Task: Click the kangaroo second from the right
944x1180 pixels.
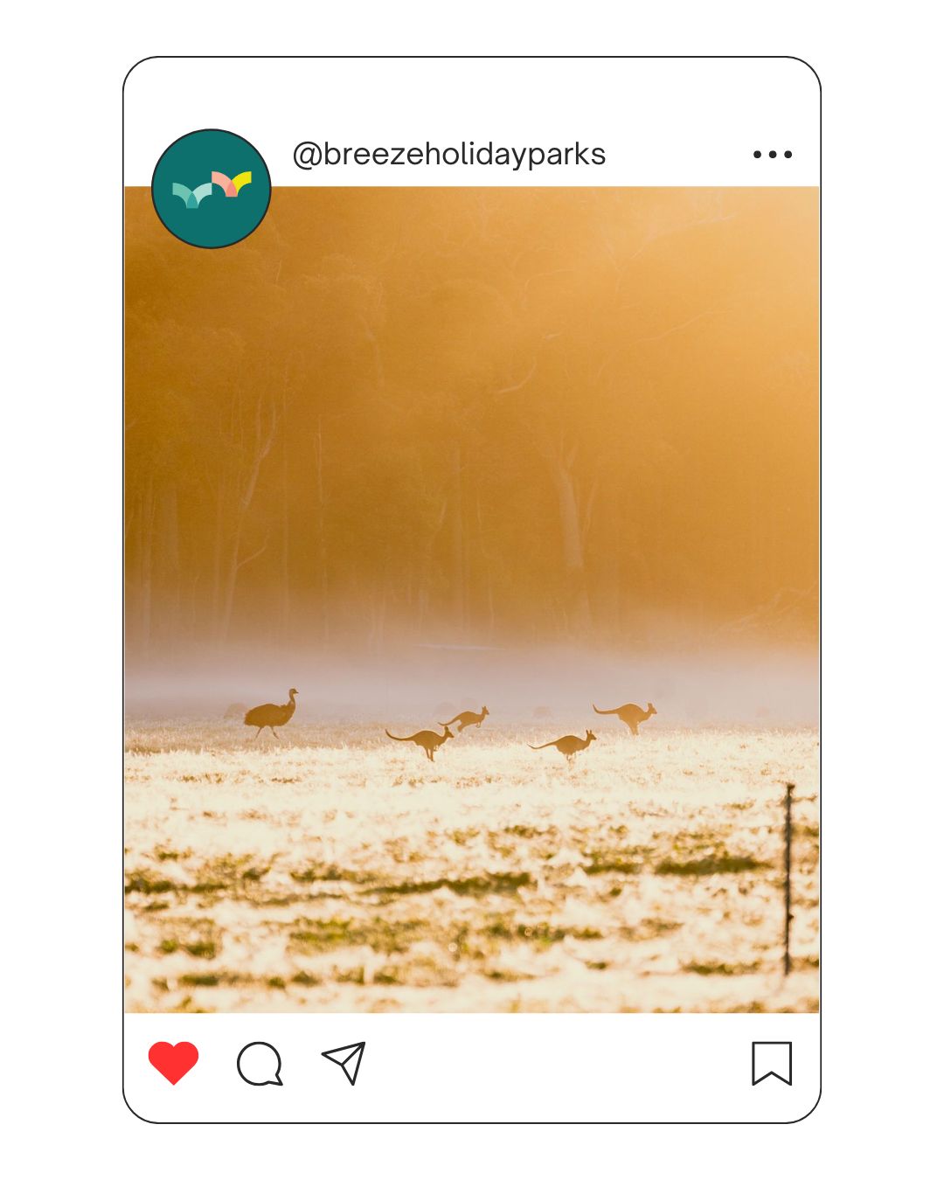Action: 563,746
